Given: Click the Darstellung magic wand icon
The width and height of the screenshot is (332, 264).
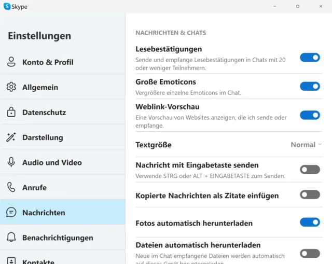Looking at the screenshot, I should point(11,137).
